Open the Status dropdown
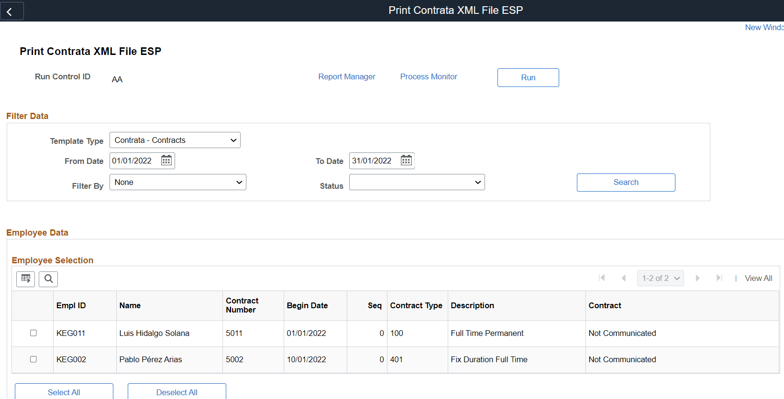784x399 pixels. pyautogui.click(x=417, y=182)
